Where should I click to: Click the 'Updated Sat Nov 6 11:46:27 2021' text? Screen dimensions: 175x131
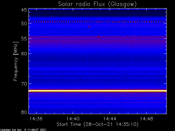tap(23, 130)
